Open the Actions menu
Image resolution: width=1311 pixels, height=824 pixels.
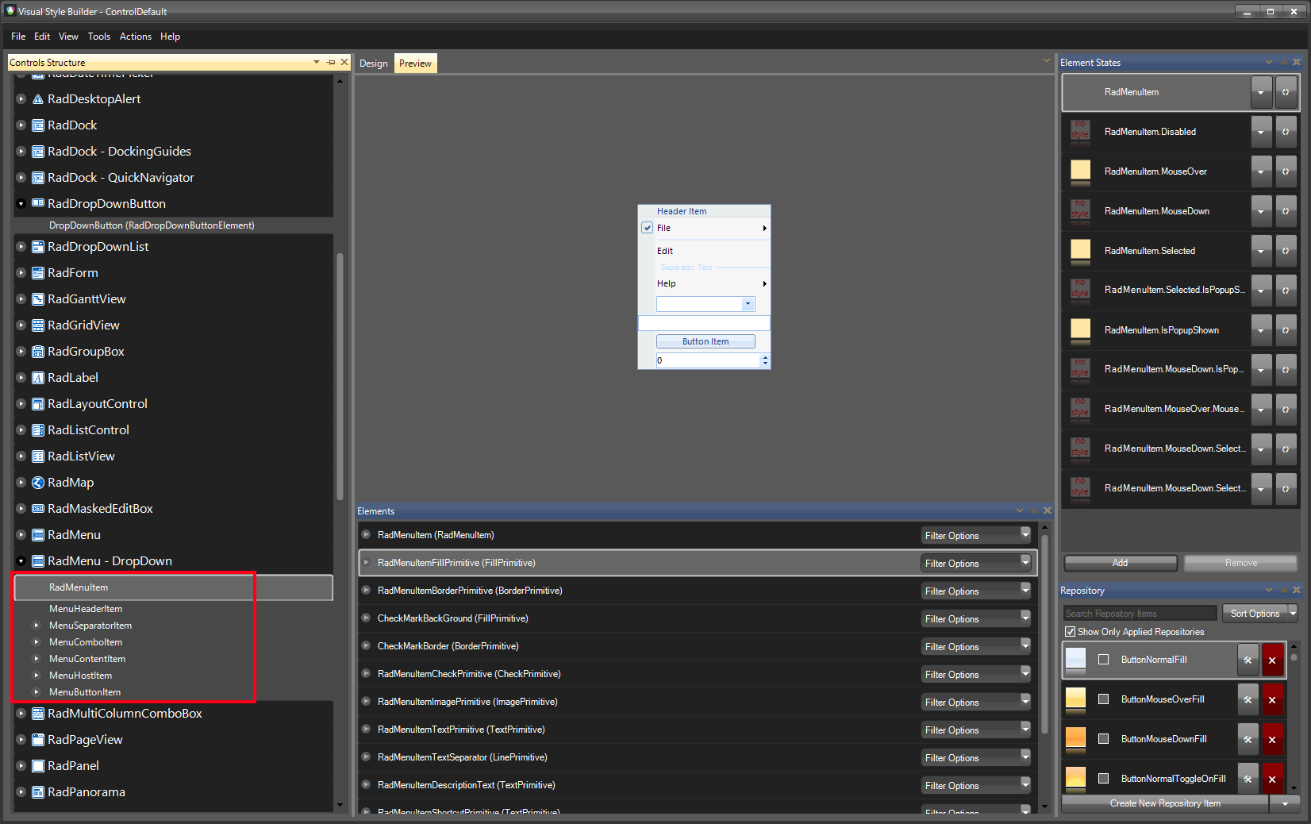pyautogui.click(x=136, y=37)
